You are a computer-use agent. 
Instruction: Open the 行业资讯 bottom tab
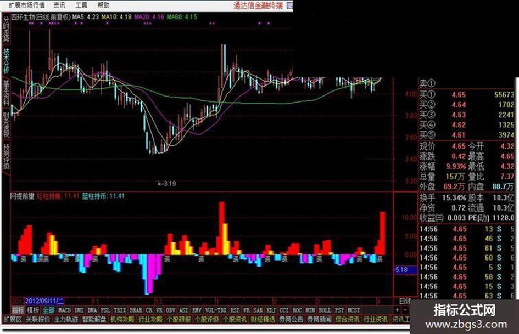point(376,319)
